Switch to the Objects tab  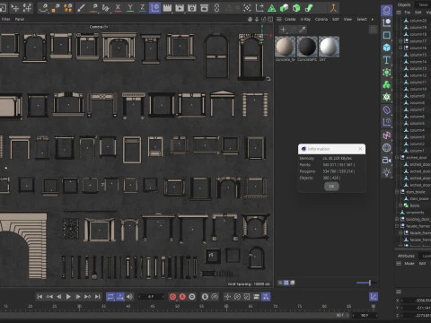click(x=404, y=4)
